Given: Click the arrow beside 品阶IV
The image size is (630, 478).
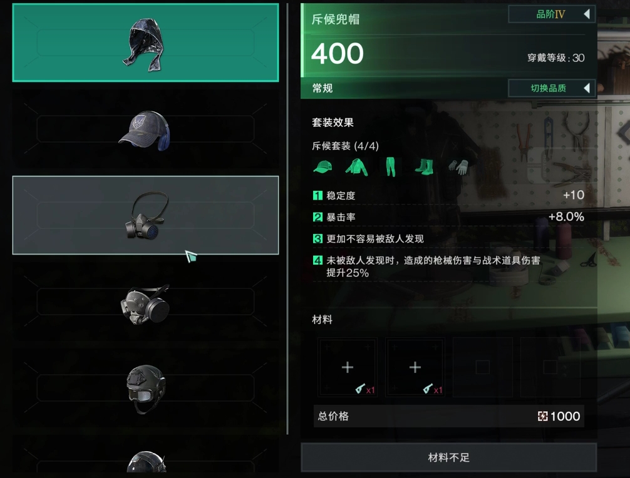Looking at the screenshot, I should pos(587,14).
